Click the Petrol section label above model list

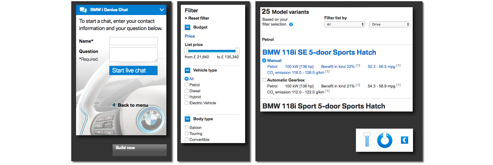click(268, 39)
